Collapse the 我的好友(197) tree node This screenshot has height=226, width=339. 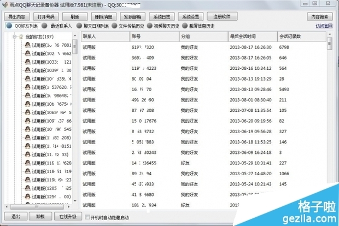coord(14,37)
